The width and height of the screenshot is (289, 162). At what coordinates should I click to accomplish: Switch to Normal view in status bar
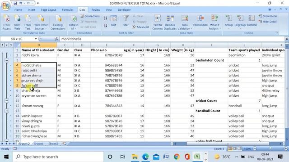click(230, 148)
